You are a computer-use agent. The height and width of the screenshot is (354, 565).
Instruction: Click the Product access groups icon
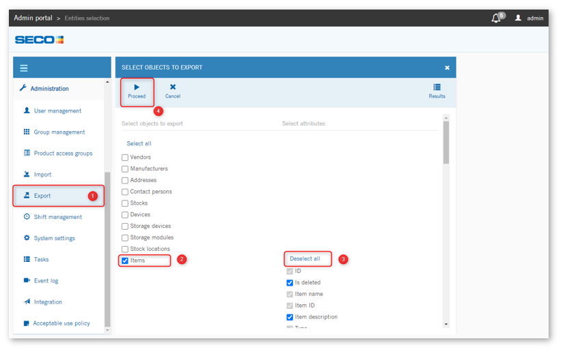27,153
